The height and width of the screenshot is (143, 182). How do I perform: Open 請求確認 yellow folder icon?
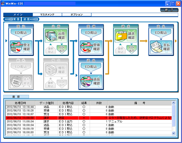coord(126,36)
